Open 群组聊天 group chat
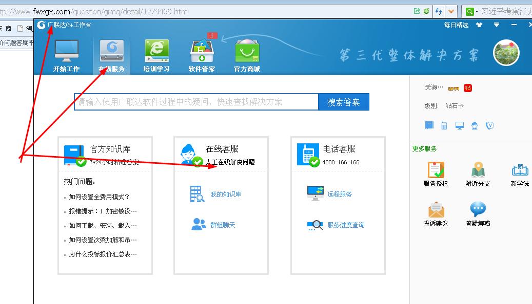Screen dimensions: 532x304 (223, 225)
